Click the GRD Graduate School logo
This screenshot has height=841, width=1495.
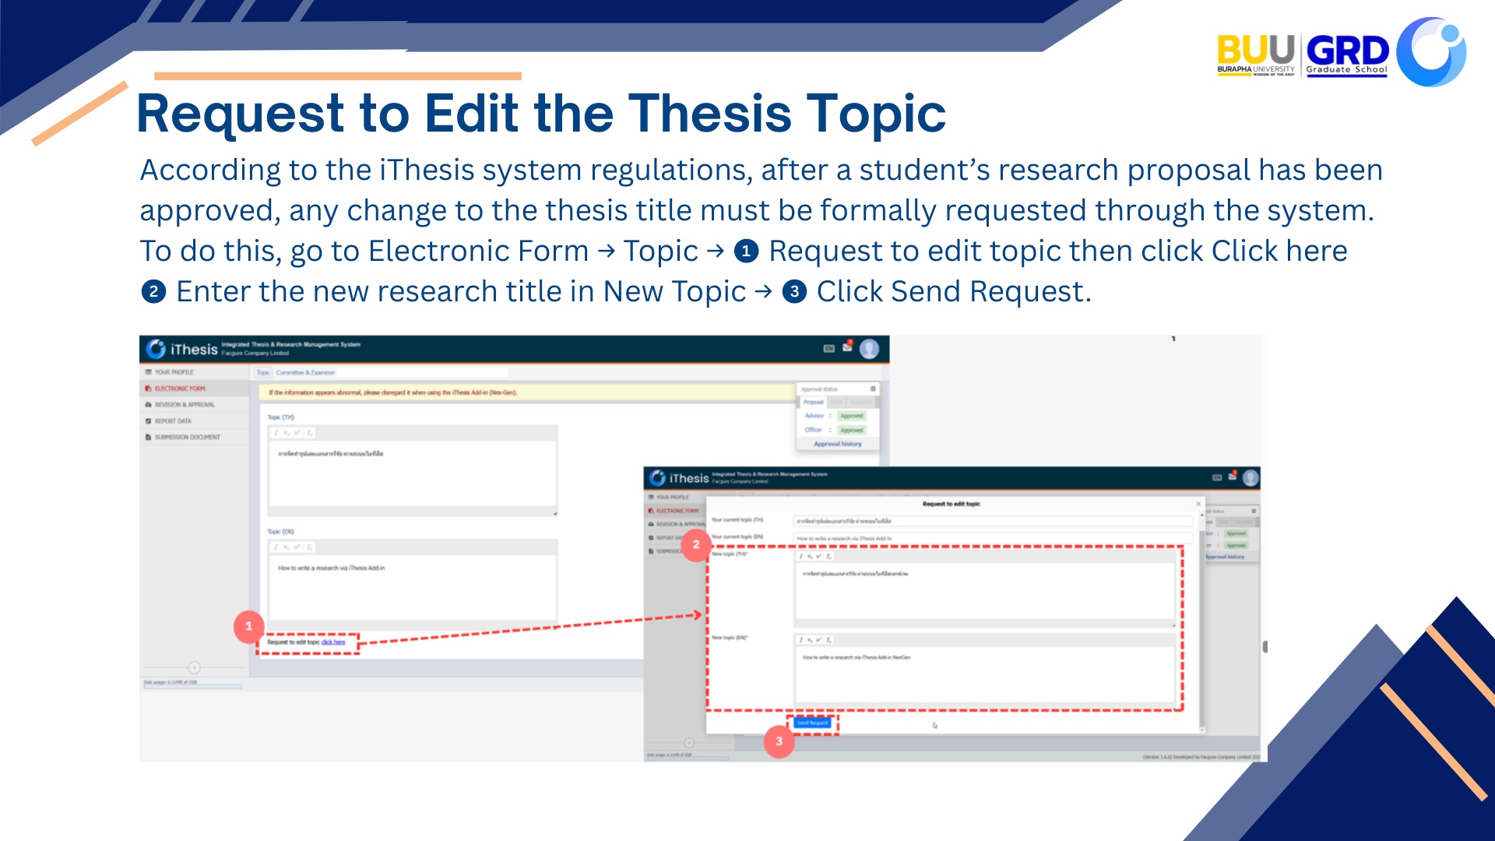pos(1347,53)
